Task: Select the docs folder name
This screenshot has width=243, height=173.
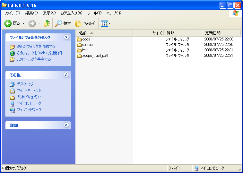Action: click(86, 39)
